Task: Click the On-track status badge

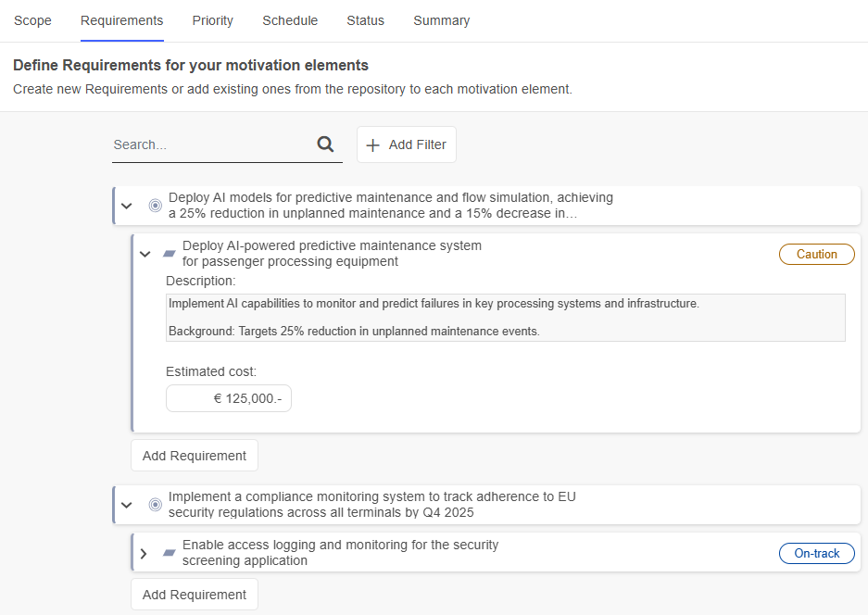Action: [x=816, y=554]
